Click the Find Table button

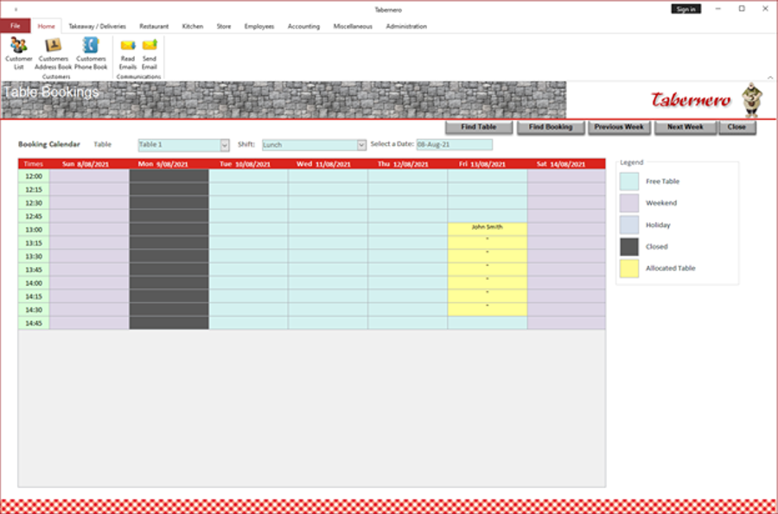tap(479, 127)
